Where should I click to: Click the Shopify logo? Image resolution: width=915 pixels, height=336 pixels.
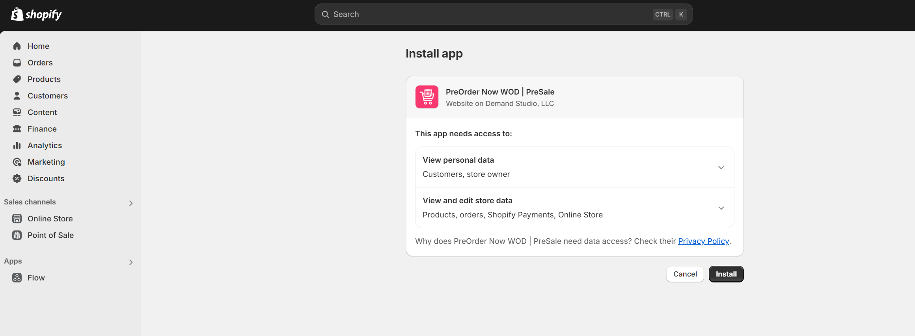point(36,15)
